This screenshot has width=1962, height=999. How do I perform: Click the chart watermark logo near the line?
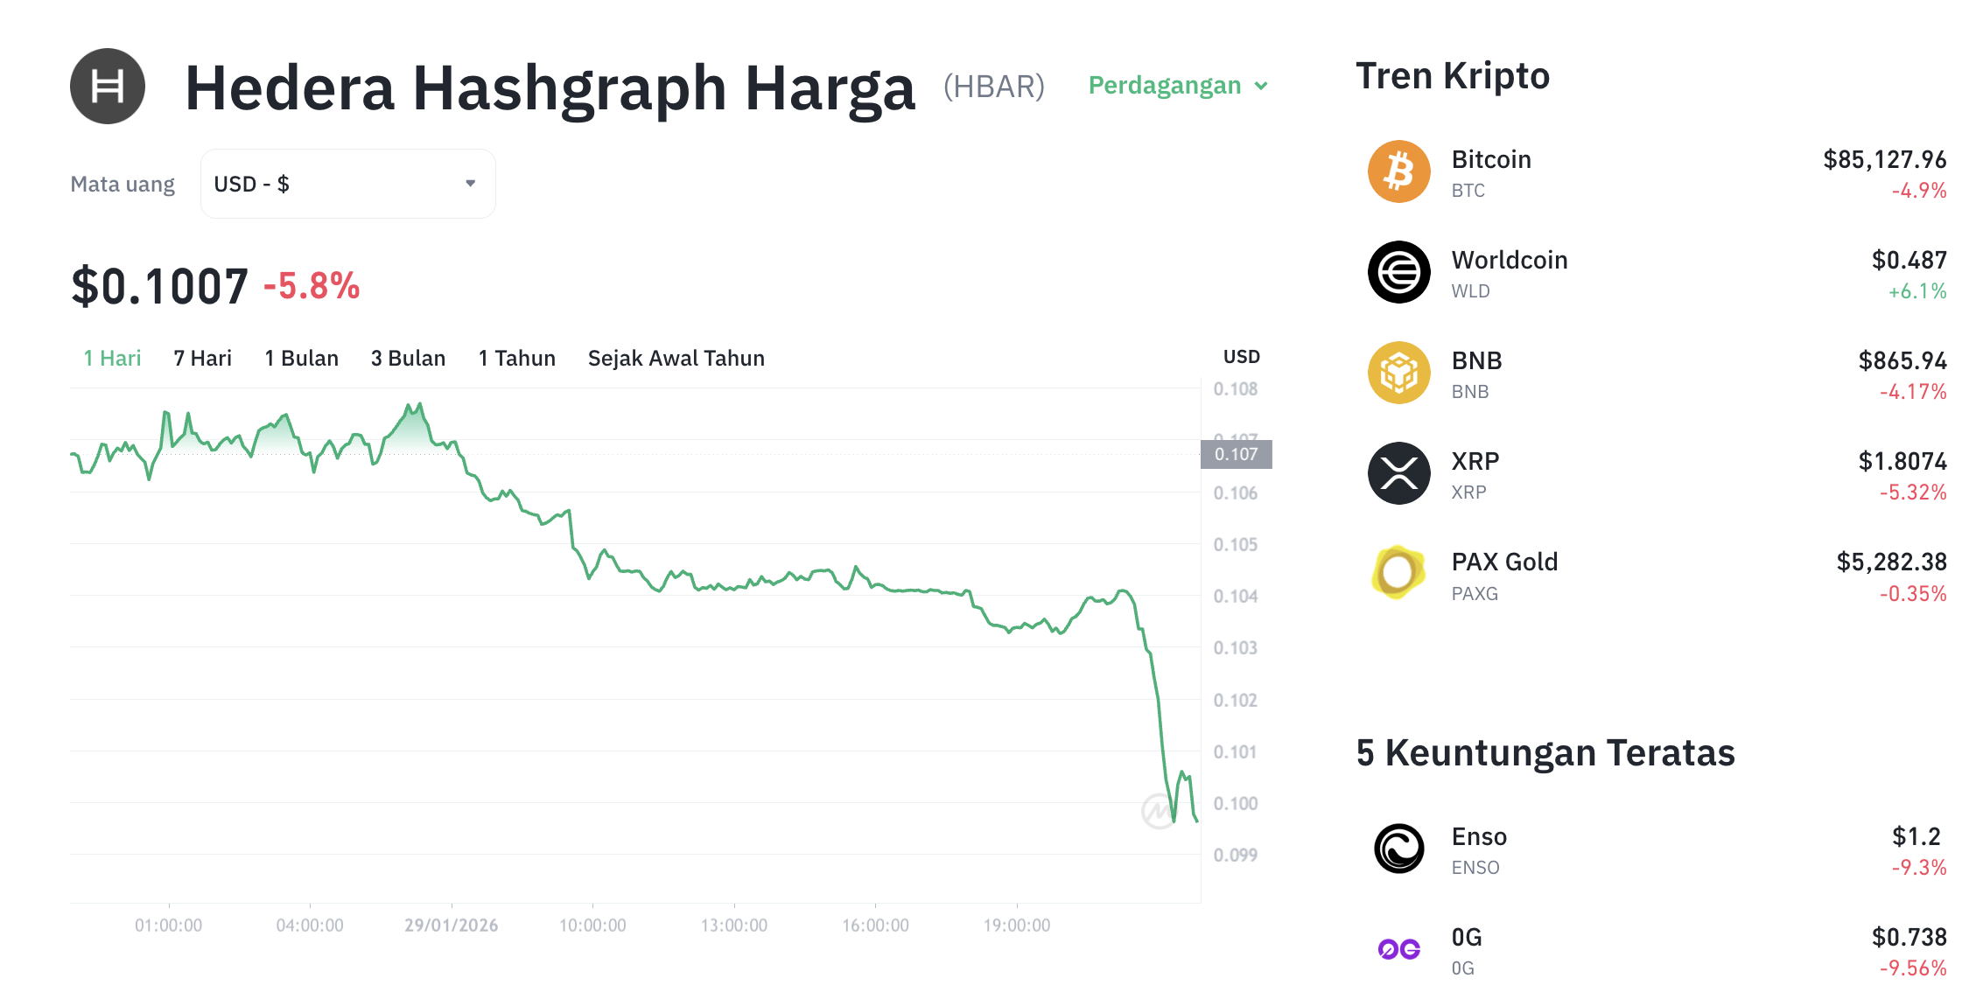click(x=1160, y=813)
